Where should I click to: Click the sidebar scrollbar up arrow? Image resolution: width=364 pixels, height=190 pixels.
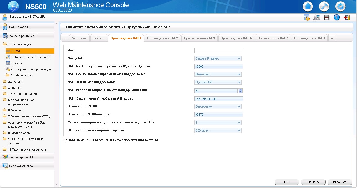(57, 25)
